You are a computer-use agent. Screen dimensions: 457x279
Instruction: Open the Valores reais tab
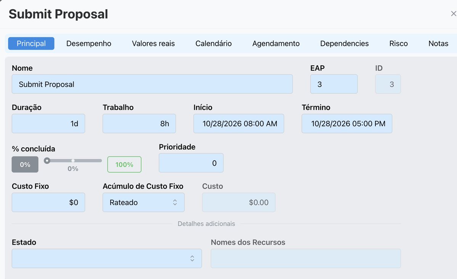pos(153,44)
